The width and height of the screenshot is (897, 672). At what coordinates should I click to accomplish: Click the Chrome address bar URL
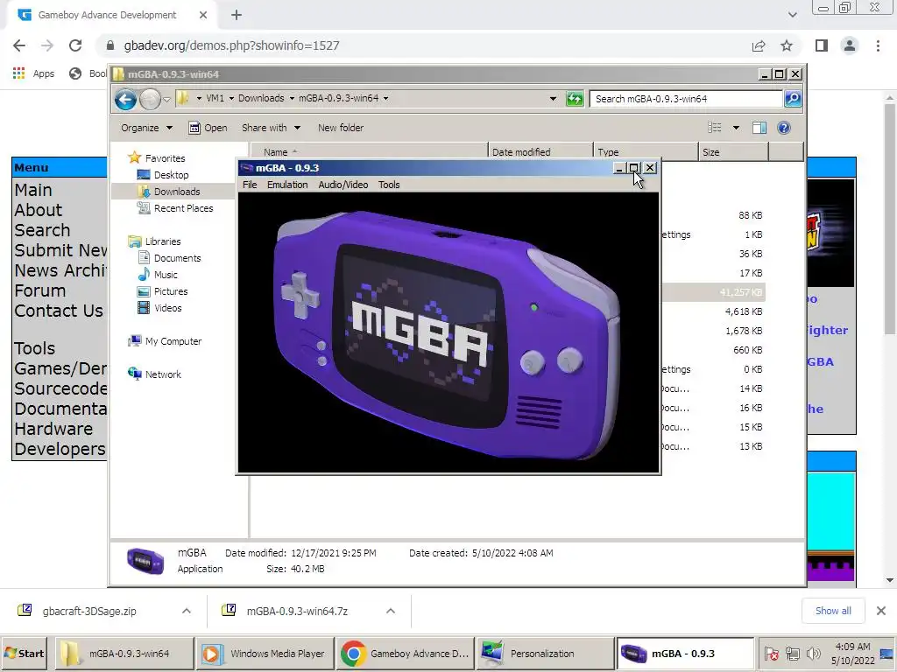[x=231, y=45]
